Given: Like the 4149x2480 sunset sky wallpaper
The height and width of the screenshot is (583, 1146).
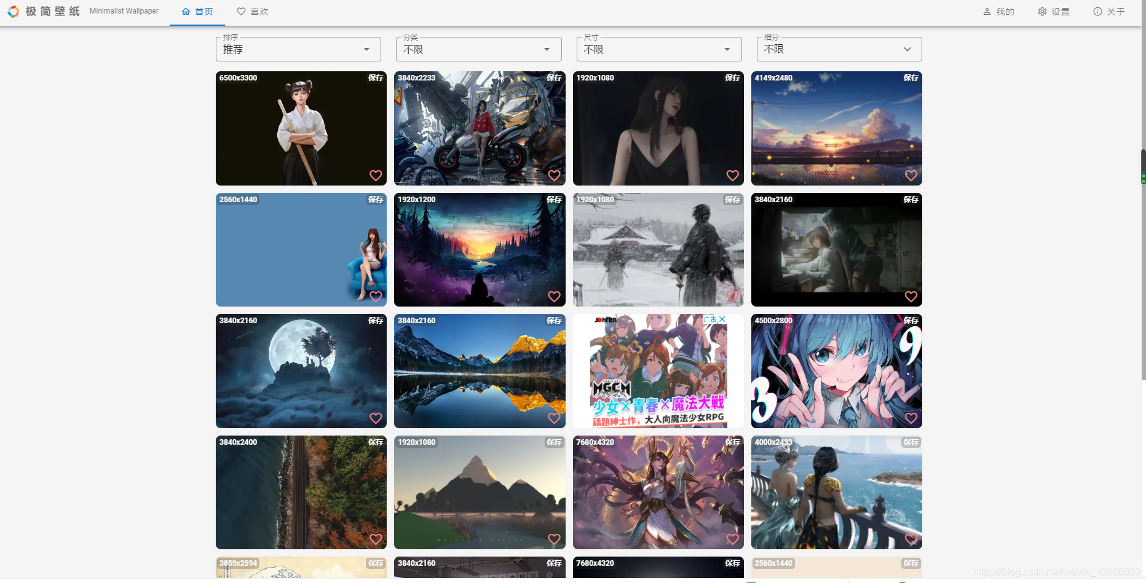Looking at the screenshot, I should coord(911,176).
